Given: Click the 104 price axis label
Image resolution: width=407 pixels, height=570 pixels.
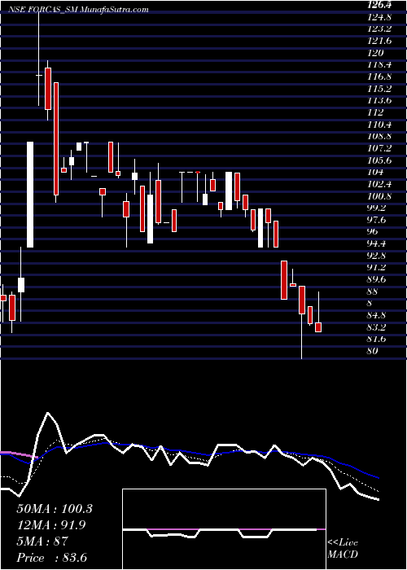Looking at the screenshot, I should click(x=376, y=173).
